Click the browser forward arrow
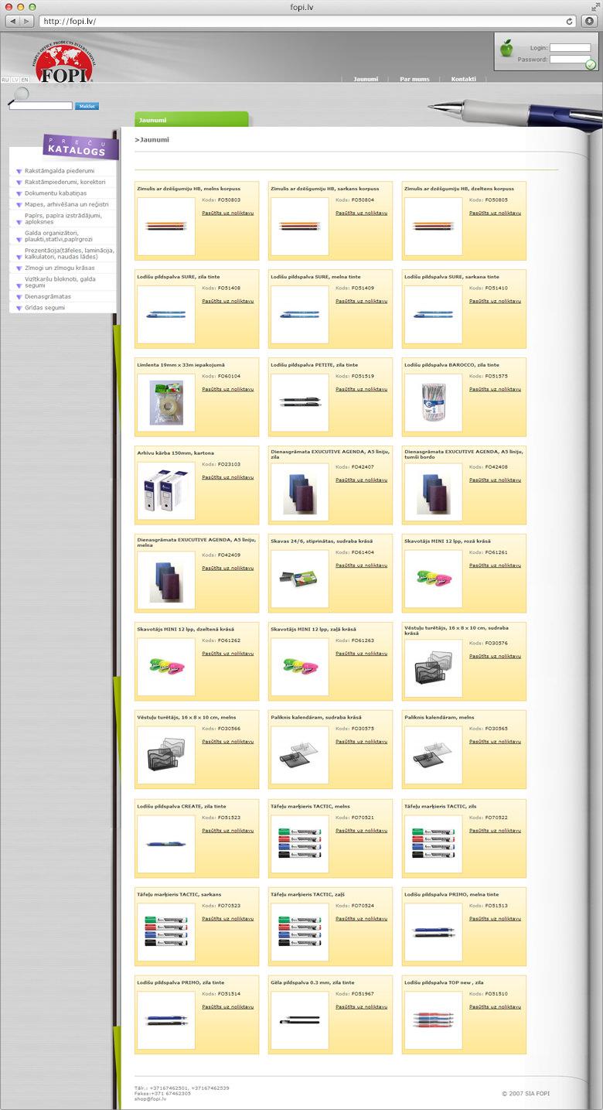 (26, 21)
